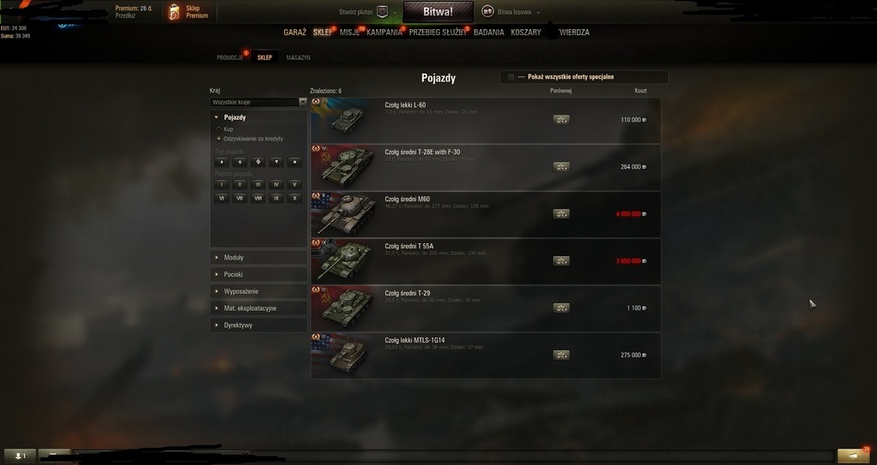
Task: Enable Pokaż wszystkie oferty specjalne checkbox
Action: coord(510,77)
